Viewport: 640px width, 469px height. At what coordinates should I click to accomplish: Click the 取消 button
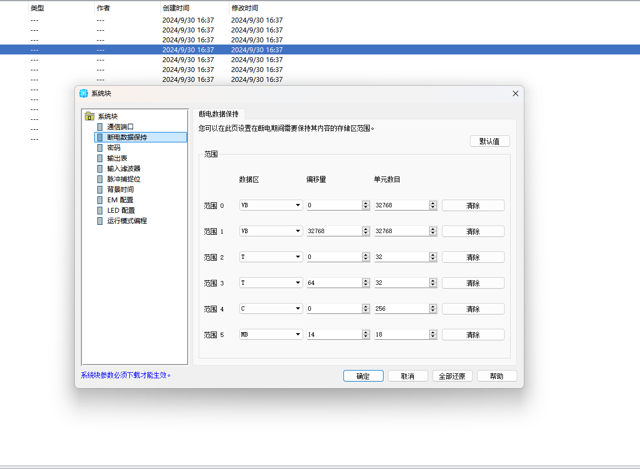[x=408, y=376]
